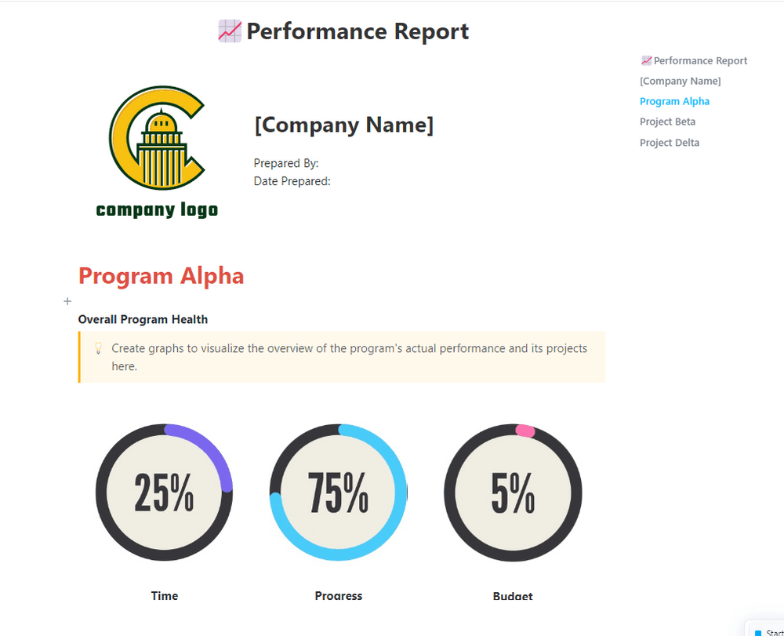Click the lightbulb icon in the callout
This screenshot has width=784, height=636.
pos(99,348)
